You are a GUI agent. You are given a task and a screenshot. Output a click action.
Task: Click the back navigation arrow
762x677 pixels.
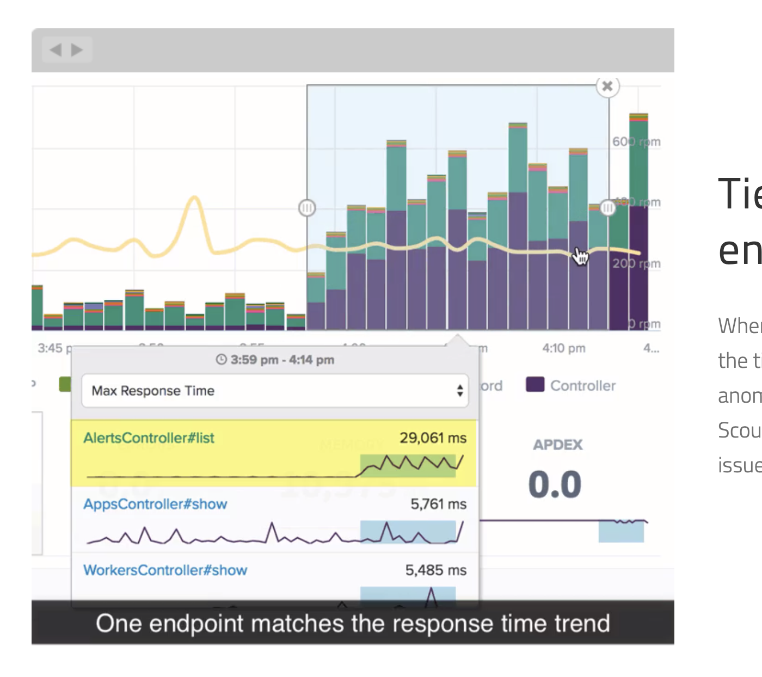point(57,49)
